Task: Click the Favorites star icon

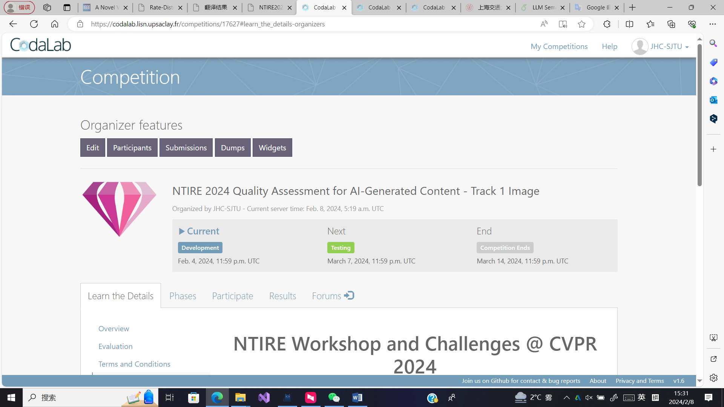Action: click(582, 24)
